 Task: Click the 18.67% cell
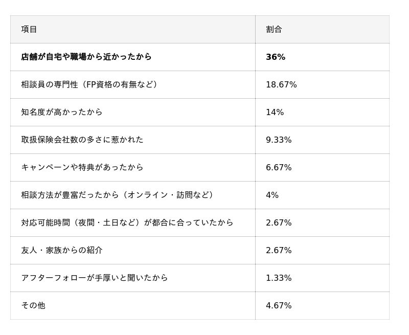[x=281, y=84]
